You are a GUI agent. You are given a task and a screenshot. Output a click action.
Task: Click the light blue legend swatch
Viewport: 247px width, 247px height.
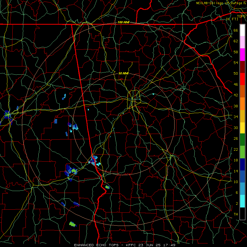coord(242,189)
